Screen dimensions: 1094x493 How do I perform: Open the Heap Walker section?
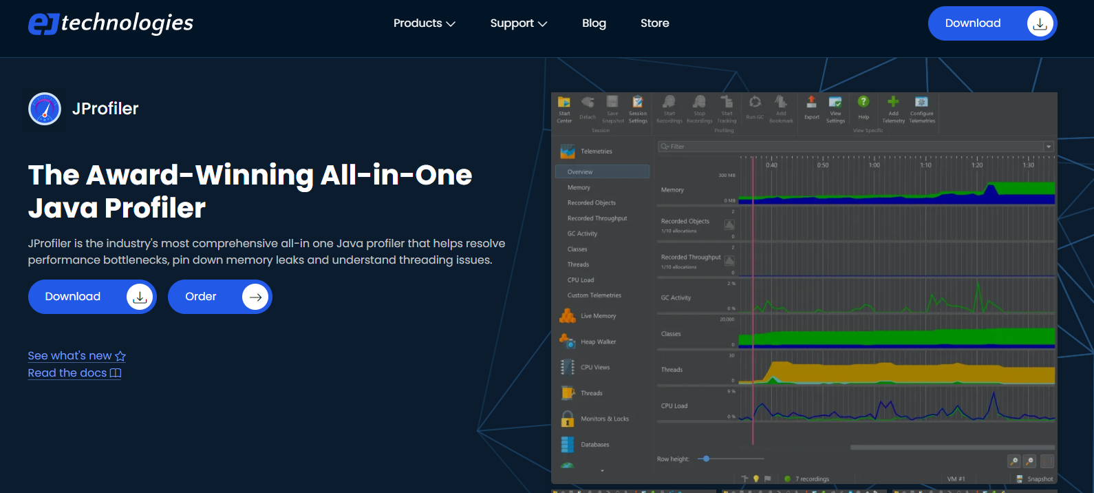(x=589, y=342)
